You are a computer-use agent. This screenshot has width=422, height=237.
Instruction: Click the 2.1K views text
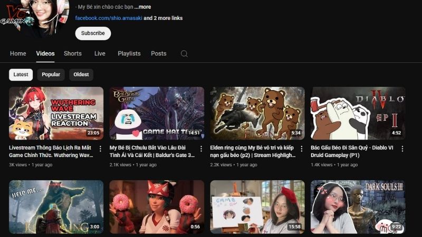[120, 165]
